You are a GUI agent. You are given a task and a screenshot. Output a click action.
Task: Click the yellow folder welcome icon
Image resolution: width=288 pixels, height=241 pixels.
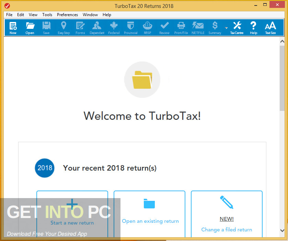[142, 80]
